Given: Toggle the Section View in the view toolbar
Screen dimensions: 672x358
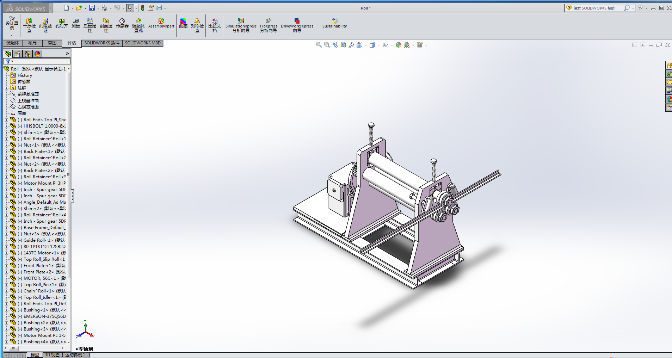Looking at the screenshot, I should point(343,45).
